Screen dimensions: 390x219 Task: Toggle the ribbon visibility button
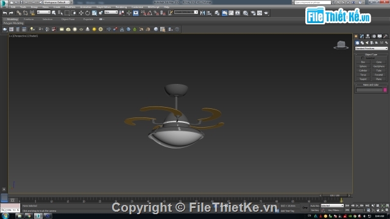224,13
